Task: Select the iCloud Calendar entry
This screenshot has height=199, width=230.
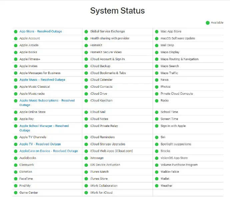Action: (x=101, y=80)
